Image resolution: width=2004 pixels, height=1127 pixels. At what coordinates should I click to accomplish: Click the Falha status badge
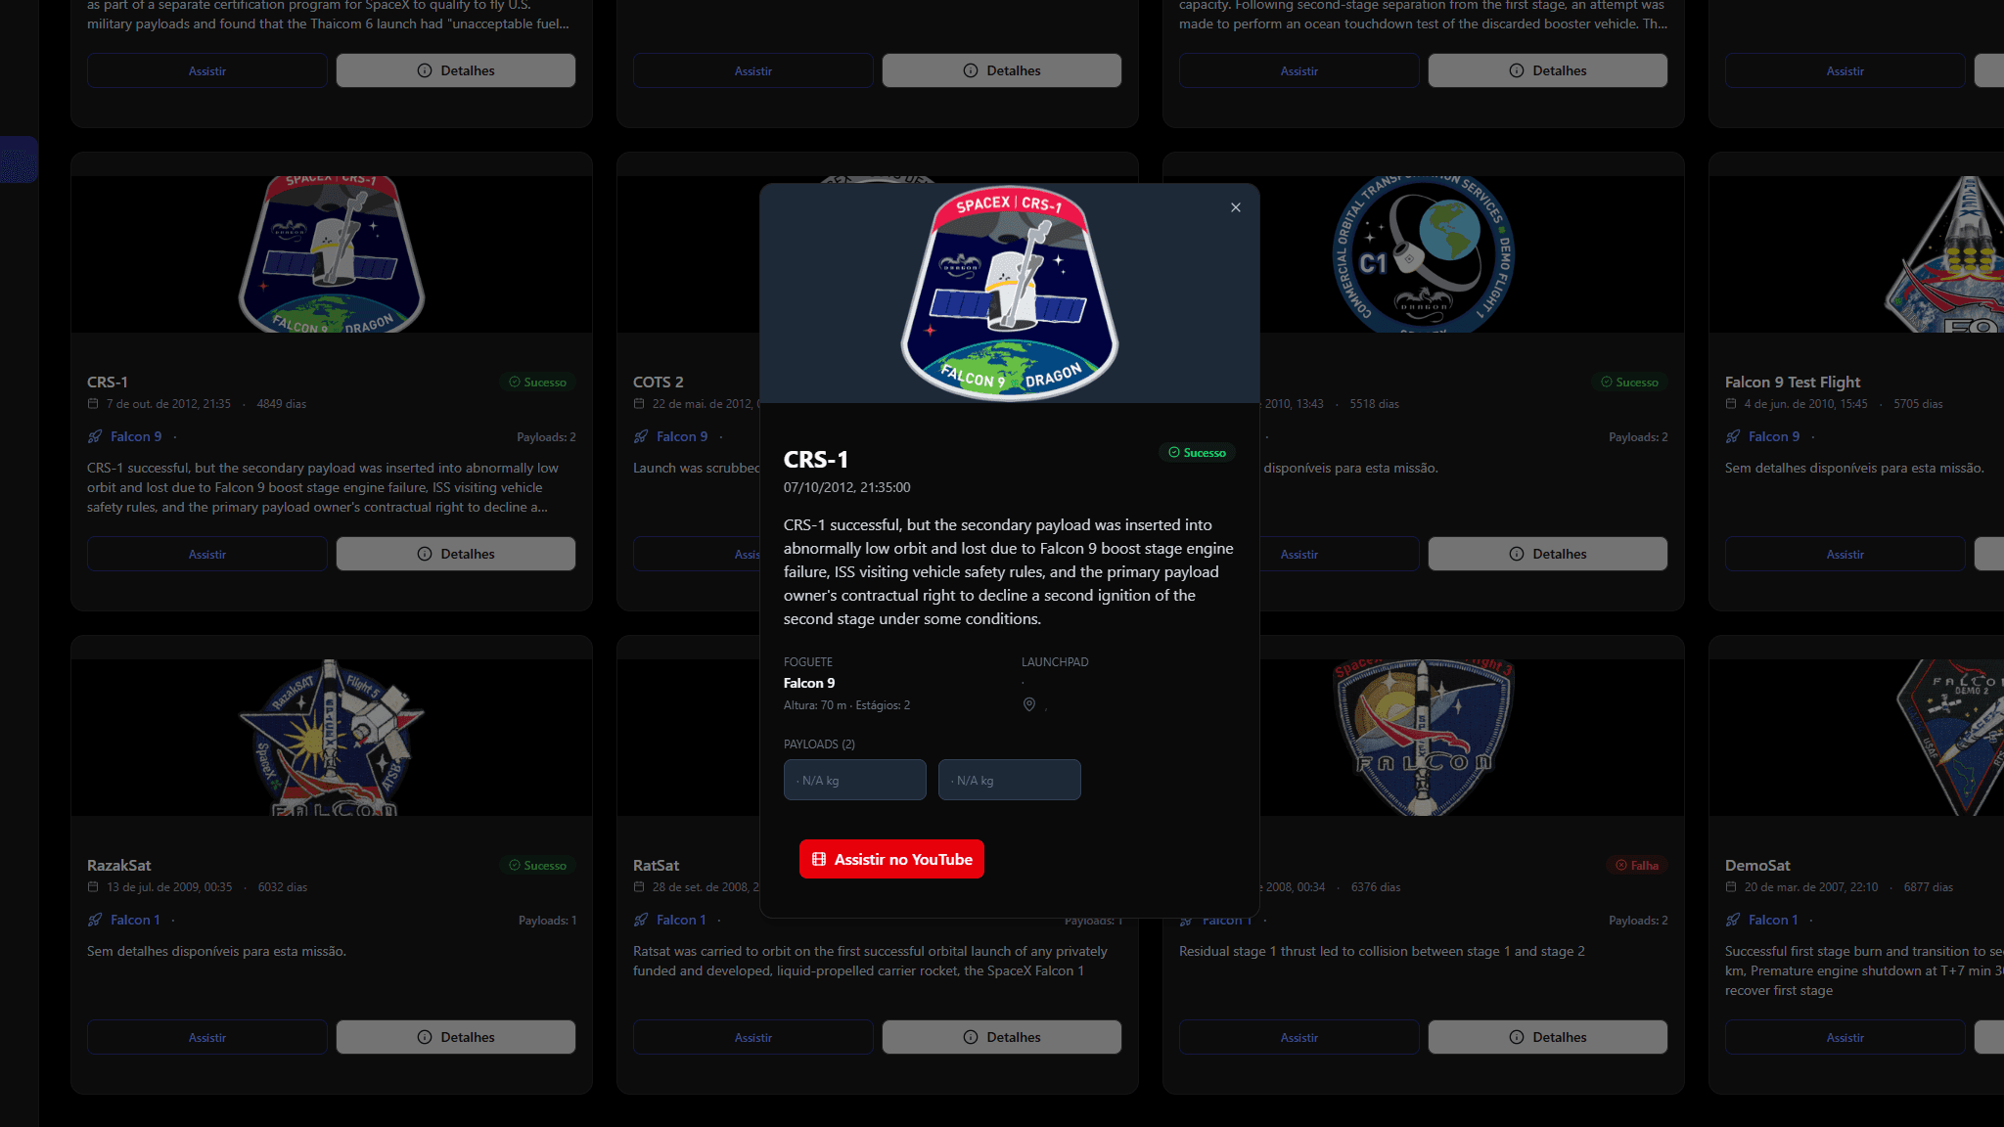pos(1637,865)
